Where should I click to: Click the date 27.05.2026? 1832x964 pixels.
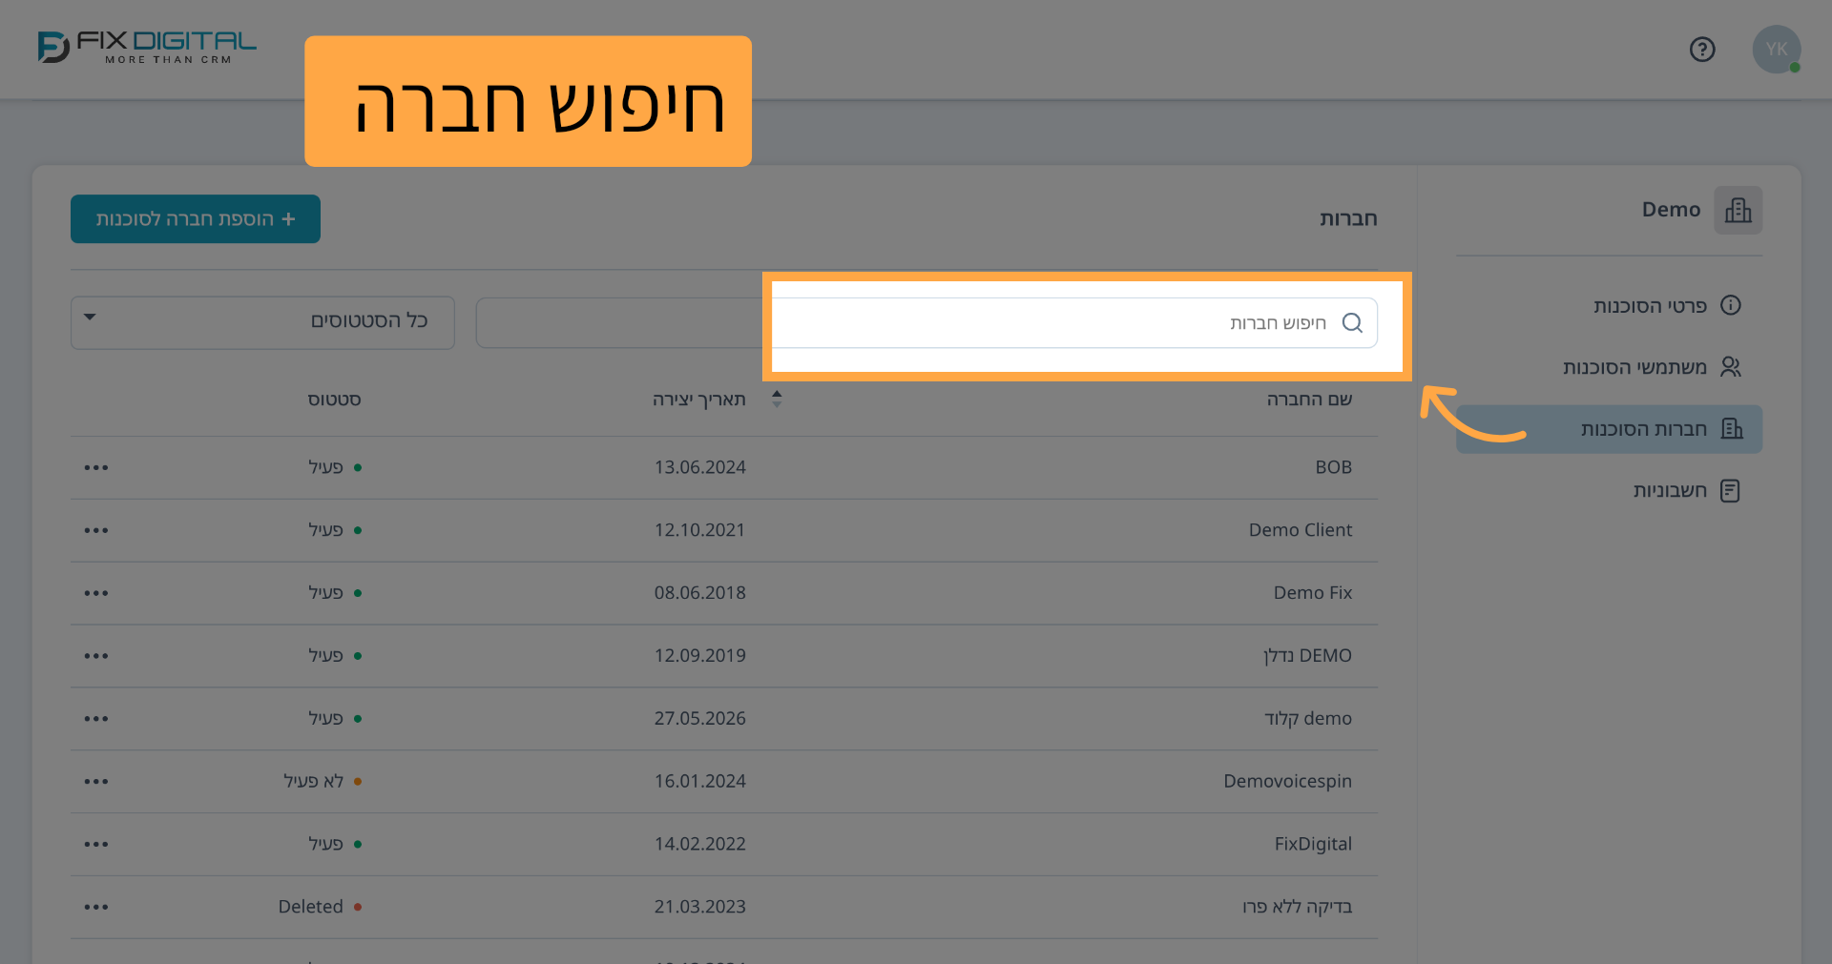click(700, 719)
